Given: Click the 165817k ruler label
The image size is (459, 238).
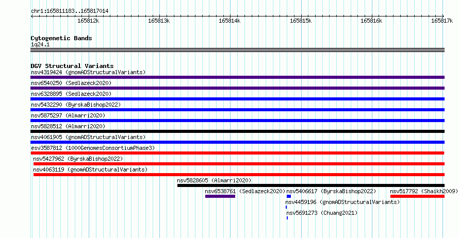Looking at the screenshot, I should coord(442,21).
